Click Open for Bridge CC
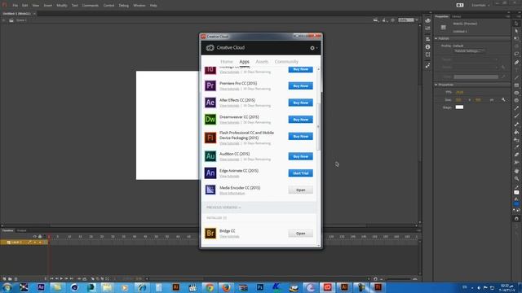Image resolution: width=522 pixels, height=293 pixels. [301, 234]
